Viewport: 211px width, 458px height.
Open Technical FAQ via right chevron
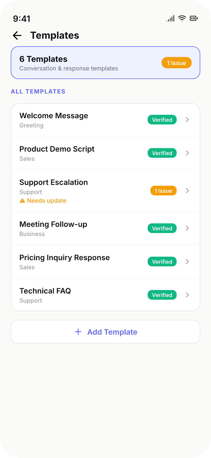click(x=187, y=295)
